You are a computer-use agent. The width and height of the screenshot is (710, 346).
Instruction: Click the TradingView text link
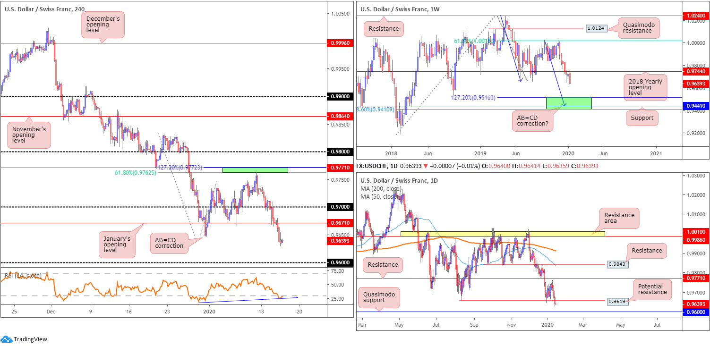pyautogui.click(x=30, y=339)
